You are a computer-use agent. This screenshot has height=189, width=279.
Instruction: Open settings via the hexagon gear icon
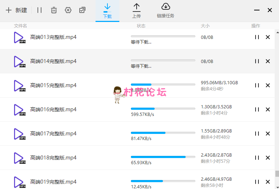pyautogui.click(x=68, y=10)
